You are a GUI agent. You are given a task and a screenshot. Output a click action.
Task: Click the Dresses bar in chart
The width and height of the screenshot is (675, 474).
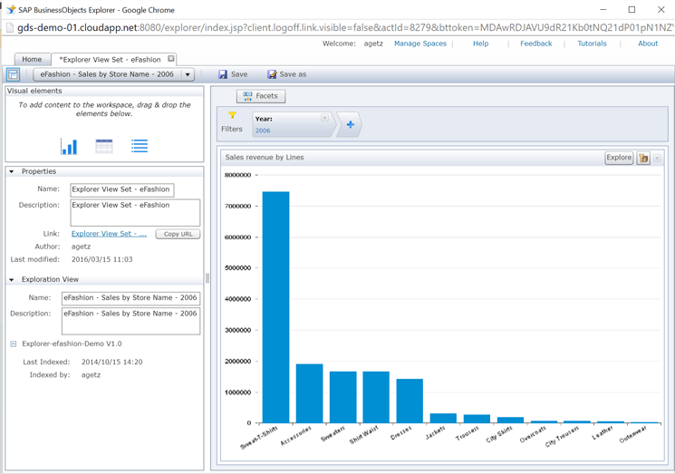(x=410, y=401)
